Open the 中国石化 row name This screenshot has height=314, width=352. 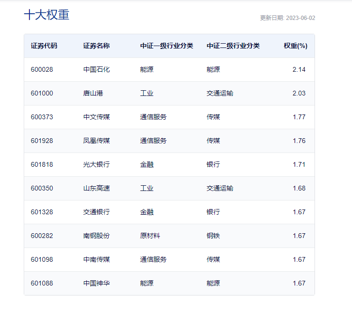(x=96, y=69)
